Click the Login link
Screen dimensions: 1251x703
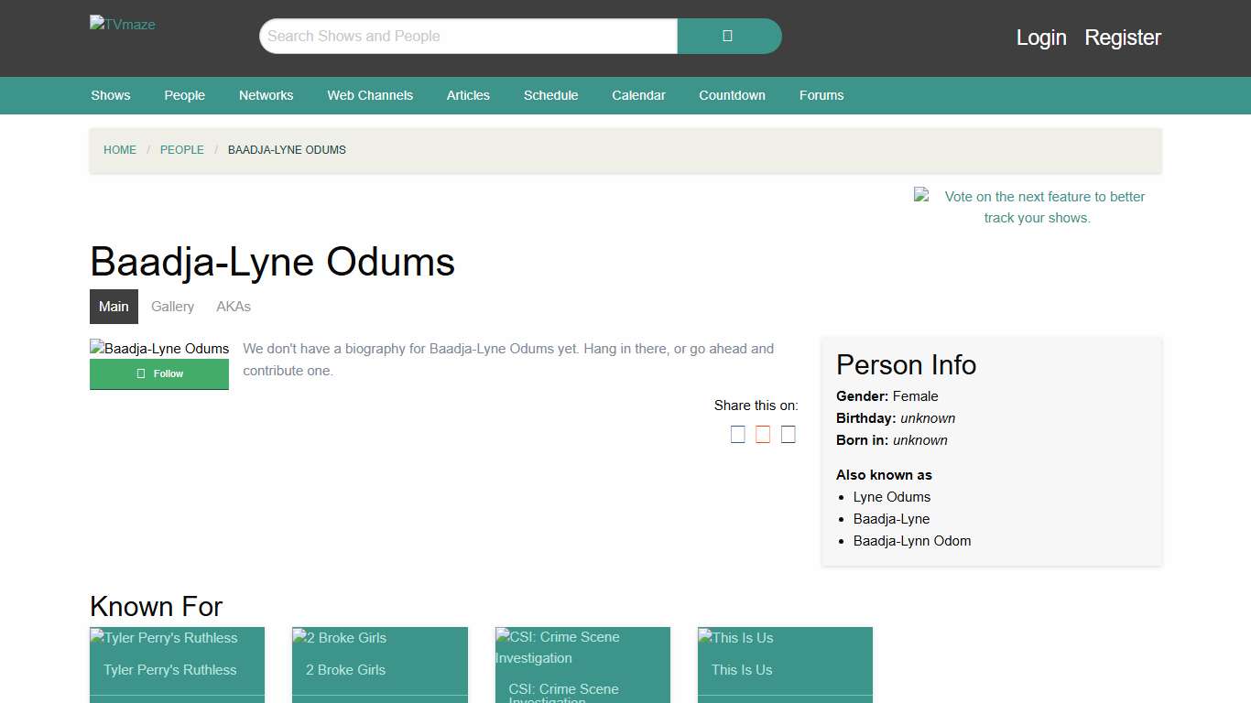point(1041,38)
